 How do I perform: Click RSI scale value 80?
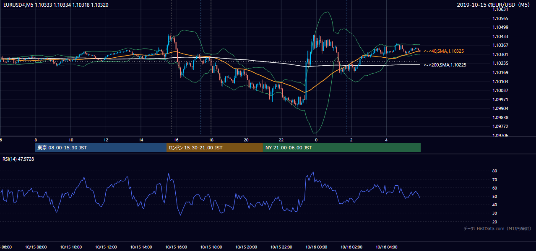point(494,171)
